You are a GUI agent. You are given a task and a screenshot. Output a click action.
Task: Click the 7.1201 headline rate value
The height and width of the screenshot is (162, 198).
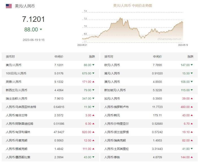[x=33, y=19]
